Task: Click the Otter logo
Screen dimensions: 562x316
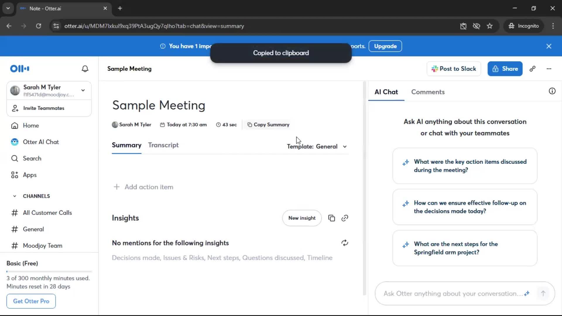Action: (20, 69)
